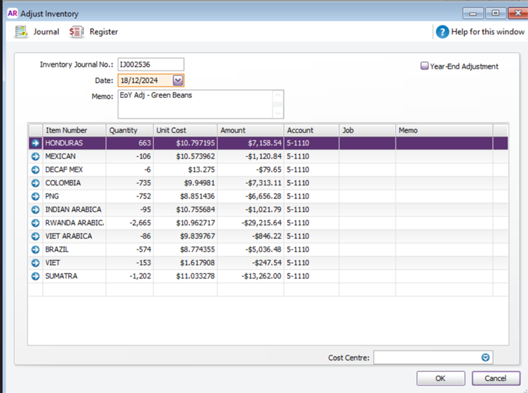Screen dimensions: 528x393
Task: Click the arrow icon beside RWANDA ARABICA
Action: point(35,223)
